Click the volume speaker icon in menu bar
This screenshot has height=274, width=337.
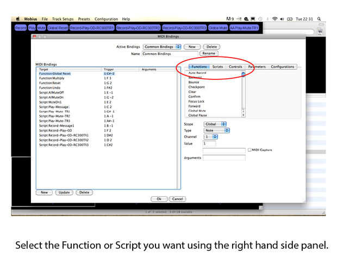[x=282, y=19]
